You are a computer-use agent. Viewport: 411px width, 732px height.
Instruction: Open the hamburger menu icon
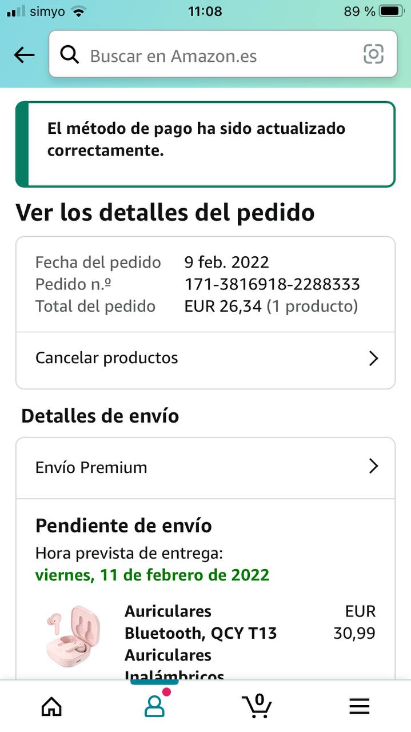click(360, 707)
